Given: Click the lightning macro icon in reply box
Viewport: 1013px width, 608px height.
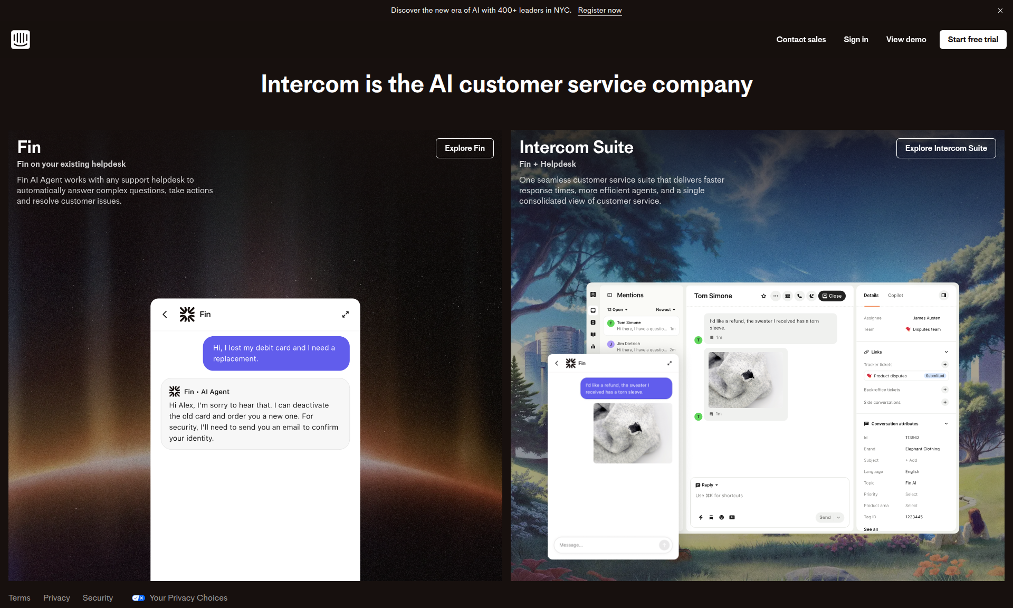Looking at the screenshot, I should tap(701, 518).
